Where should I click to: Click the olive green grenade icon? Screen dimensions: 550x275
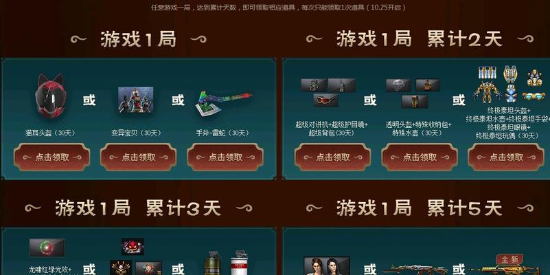[213, 263]
